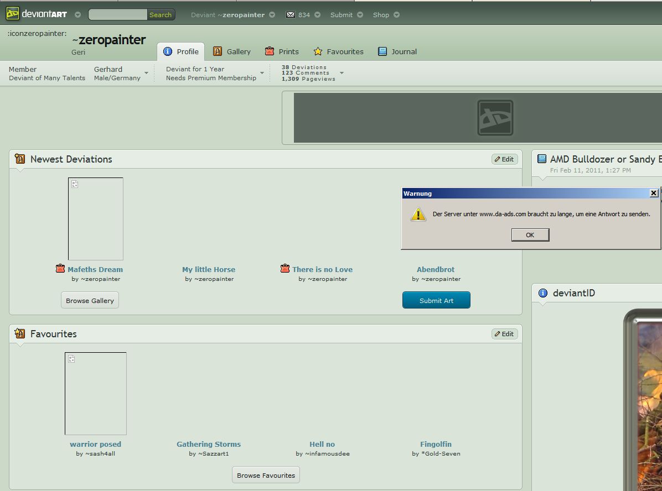Click the deviantID panel info icon

click(x=543, y=292)
